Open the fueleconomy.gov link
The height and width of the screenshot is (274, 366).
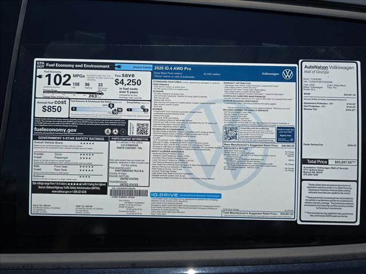tap(55, 130)
